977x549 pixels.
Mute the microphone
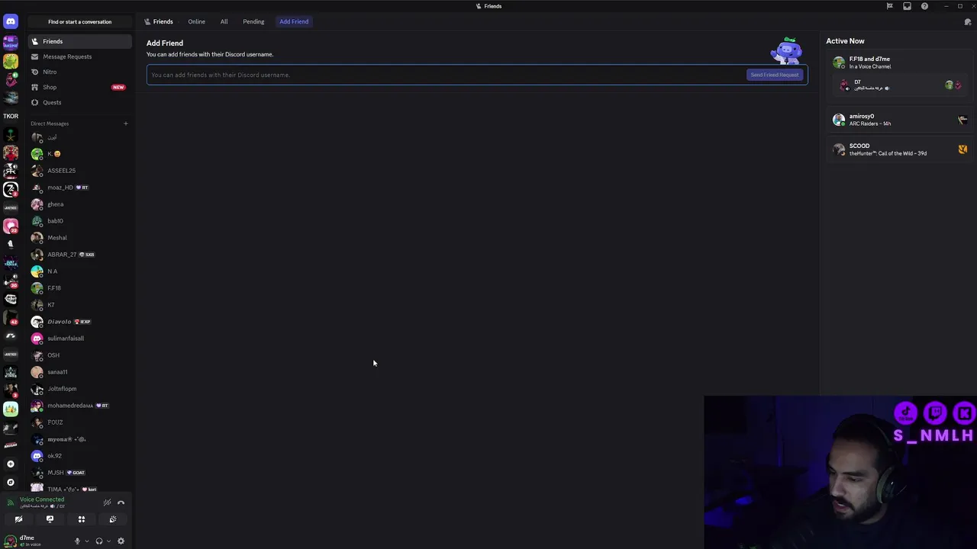pyautogui.click(x=77, y=541)
